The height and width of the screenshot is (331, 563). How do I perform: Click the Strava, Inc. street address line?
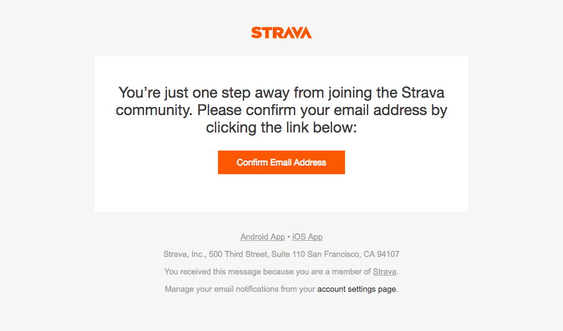point(281,254)
